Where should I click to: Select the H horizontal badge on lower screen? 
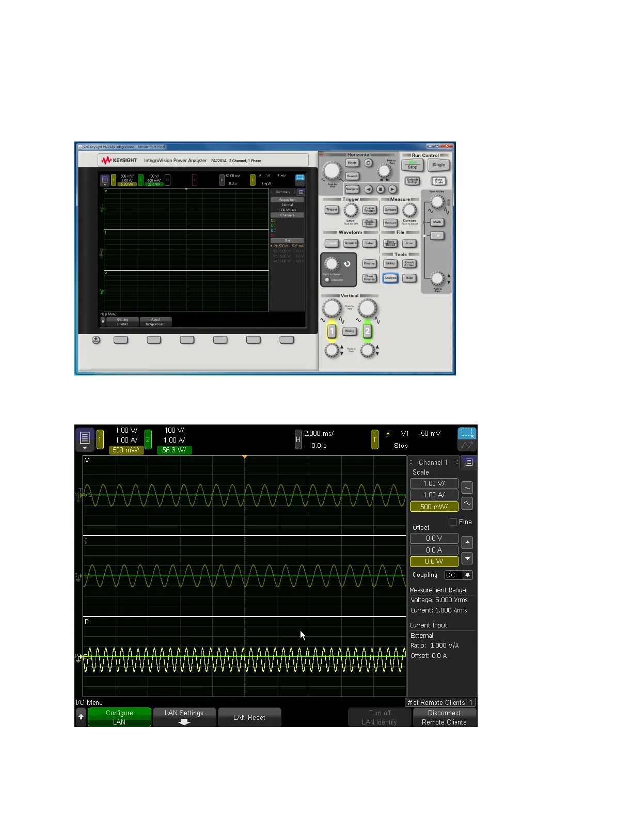click(298, 439)
